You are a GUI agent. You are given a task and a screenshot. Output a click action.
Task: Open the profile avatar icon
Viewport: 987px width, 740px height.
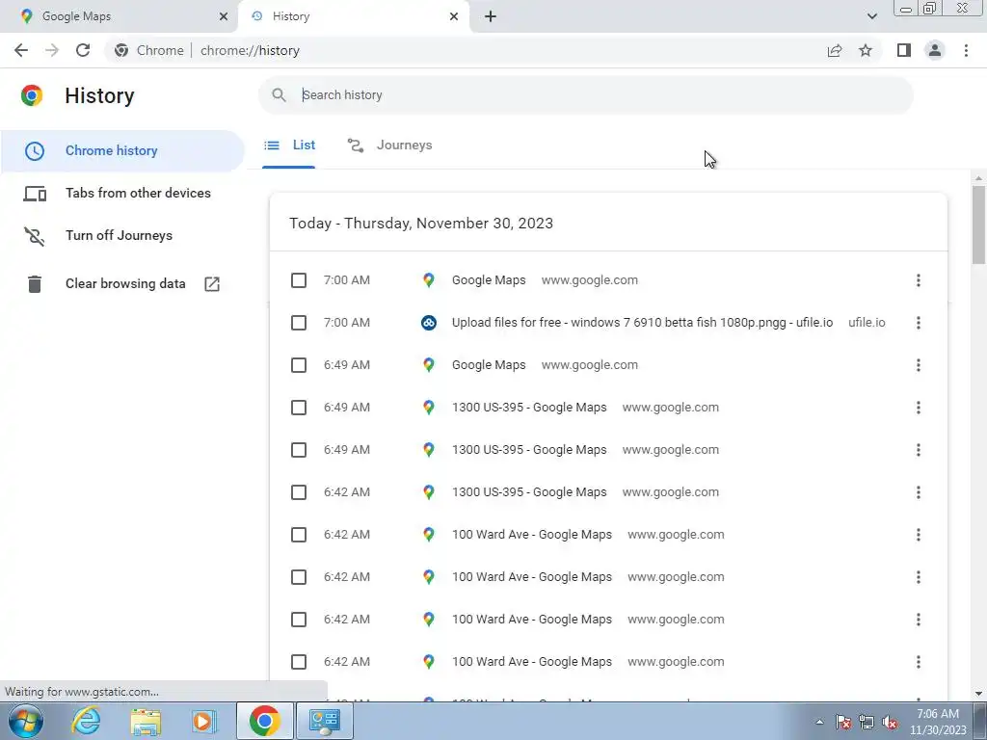(x=935, y=50)
